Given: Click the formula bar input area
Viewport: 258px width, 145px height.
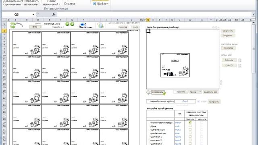Looking at the screenshot, I should point(154,14).
